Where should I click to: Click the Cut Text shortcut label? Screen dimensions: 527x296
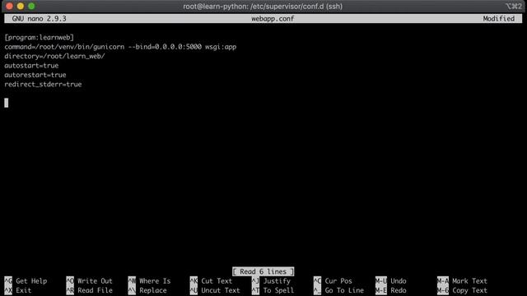pyautogui.click(x=217, y=281)
